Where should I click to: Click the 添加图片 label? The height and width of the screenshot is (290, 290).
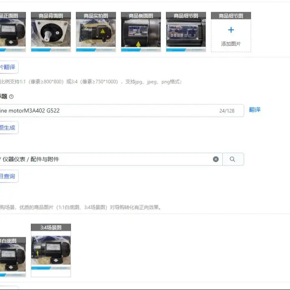click(x=231, y=44)
